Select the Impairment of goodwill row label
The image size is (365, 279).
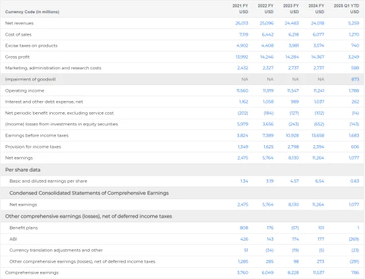pos(30,80)
